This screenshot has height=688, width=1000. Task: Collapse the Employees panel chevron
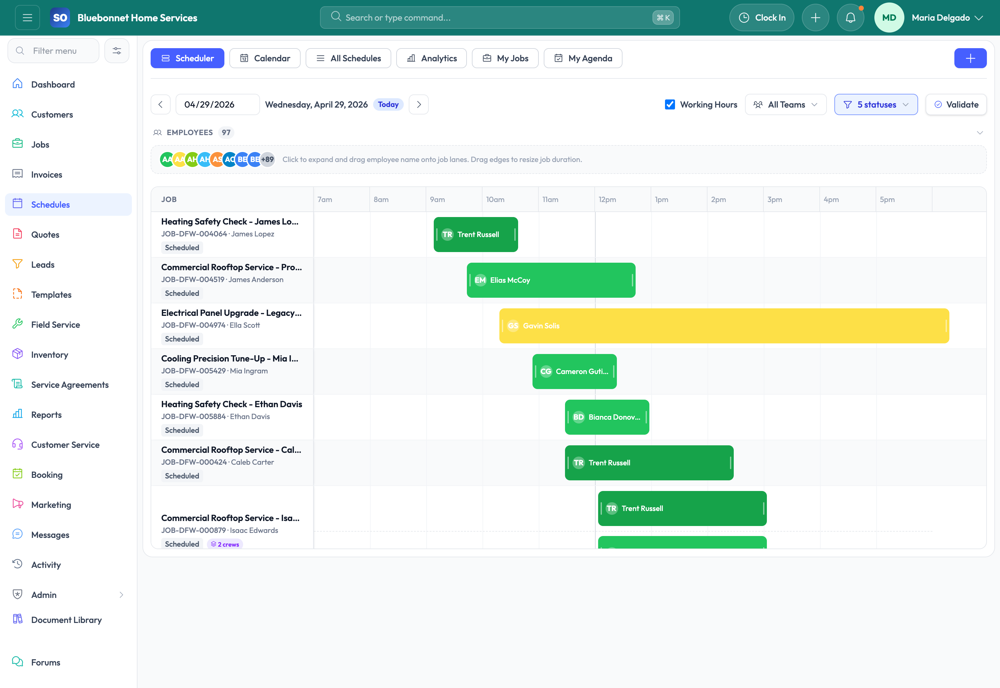pos(979,133)
